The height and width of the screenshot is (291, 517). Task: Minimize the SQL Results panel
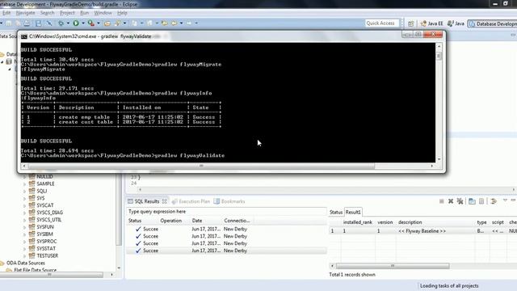(513, 200)
